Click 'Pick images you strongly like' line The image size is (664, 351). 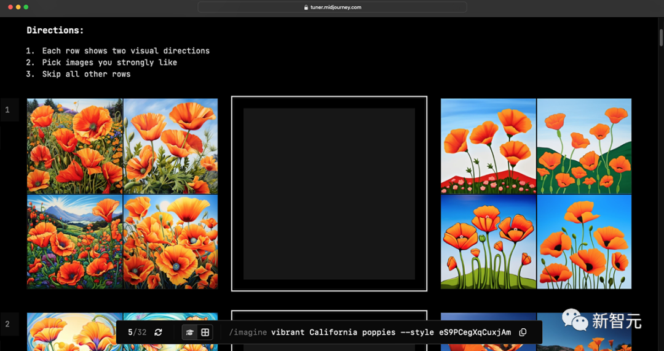pyautogui.click(x=109, y=63)
